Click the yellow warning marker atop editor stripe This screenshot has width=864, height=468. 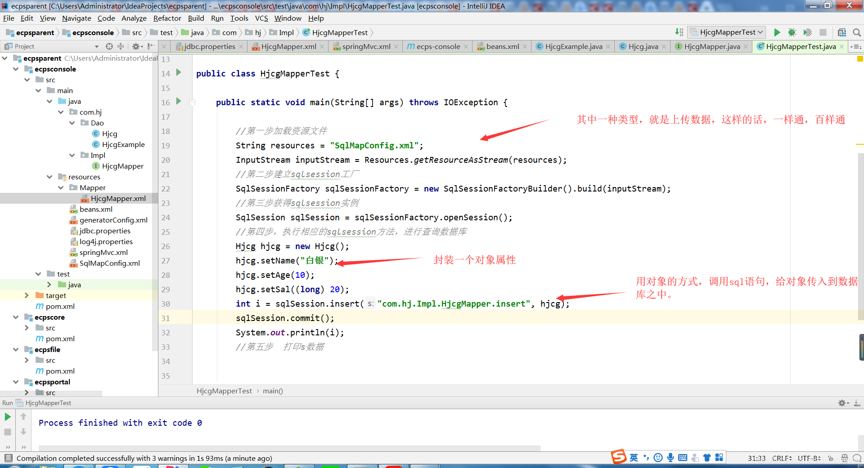pyautogui.click(x=860, y=58)
